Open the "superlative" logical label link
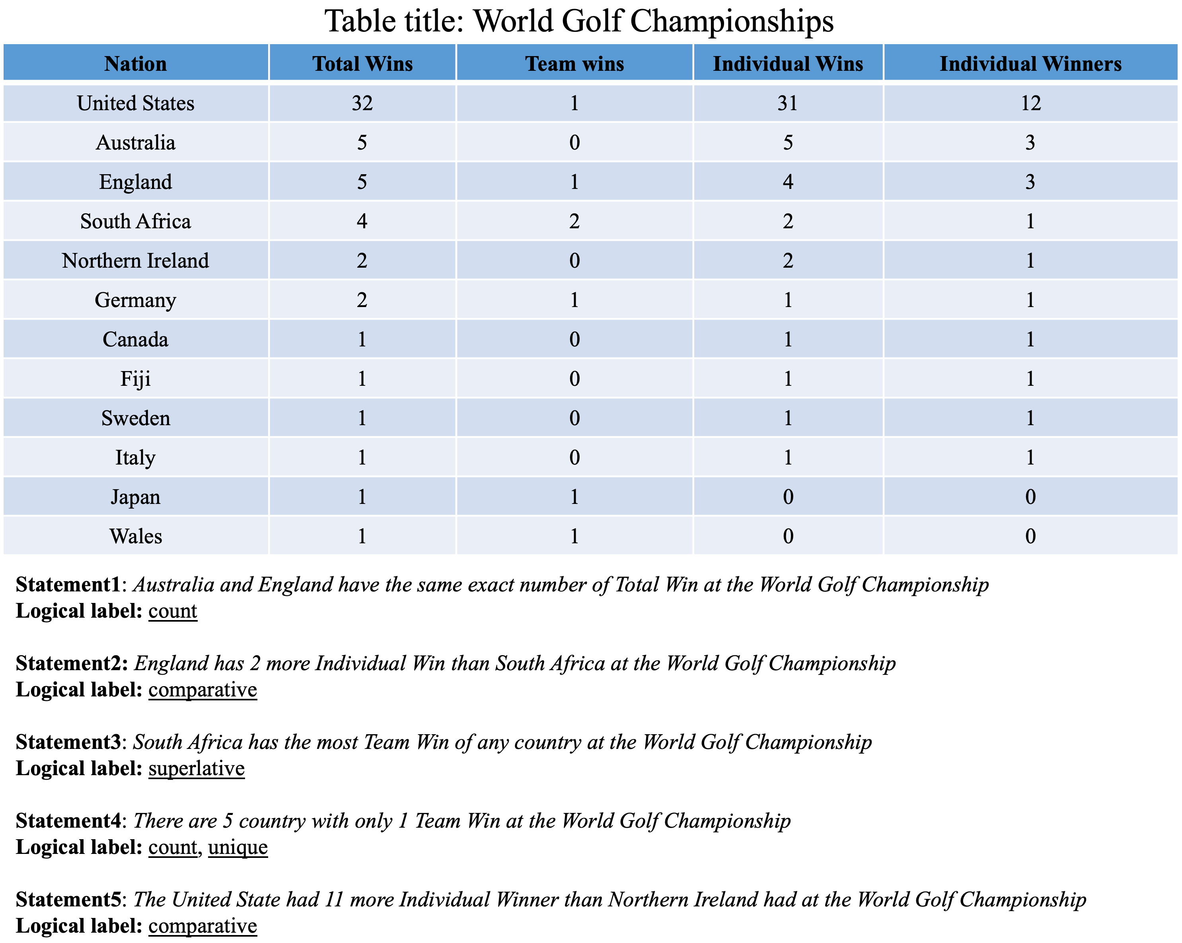 pos(196,769)
